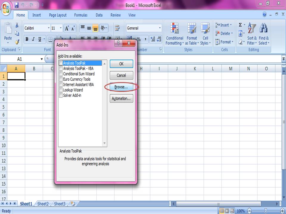Open Find & Select binoculars menu
The width and height of the screenshot is (286, 214).
[x=264, y=34]
